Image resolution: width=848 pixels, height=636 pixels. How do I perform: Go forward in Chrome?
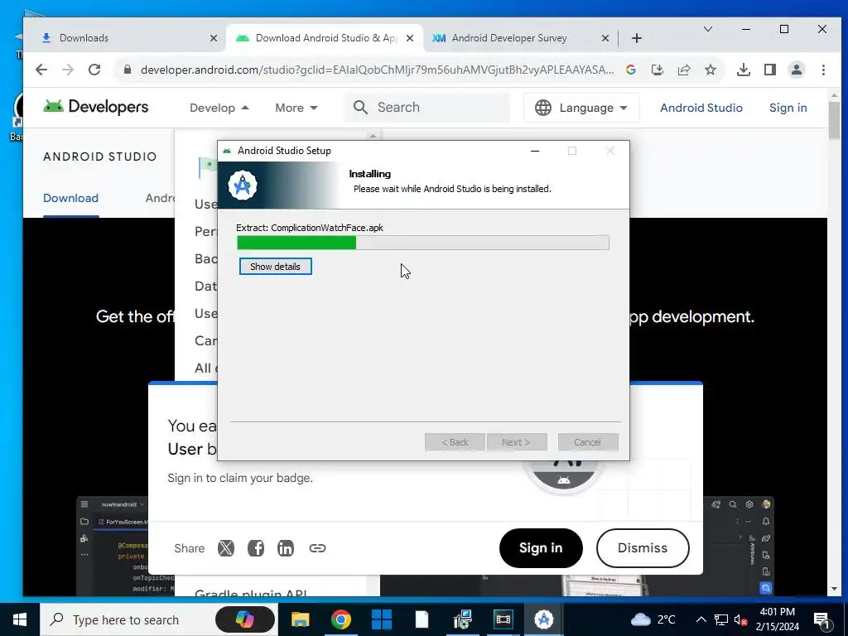(x=68, y=70)
